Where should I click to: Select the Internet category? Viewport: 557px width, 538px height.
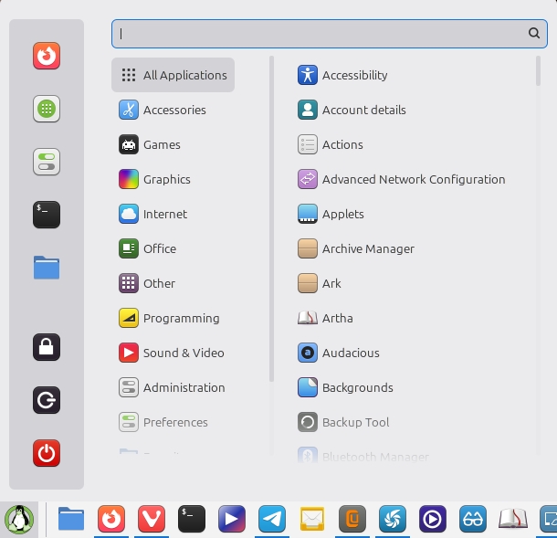173,214
